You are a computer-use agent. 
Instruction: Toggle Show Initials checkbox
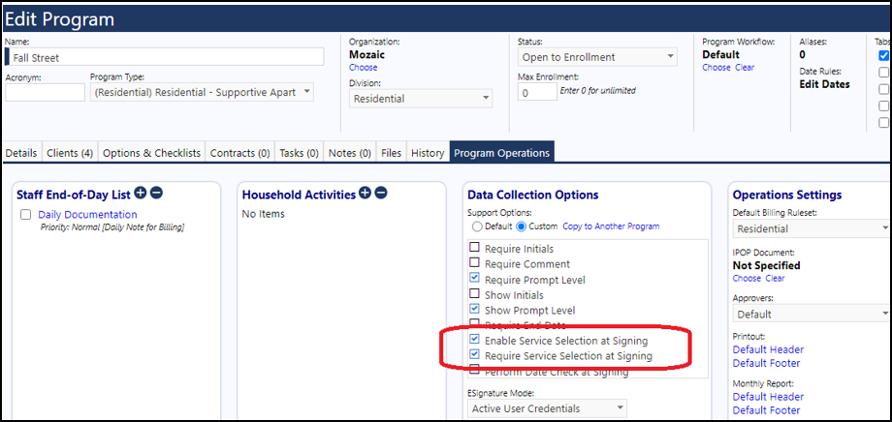pos(474,293)
